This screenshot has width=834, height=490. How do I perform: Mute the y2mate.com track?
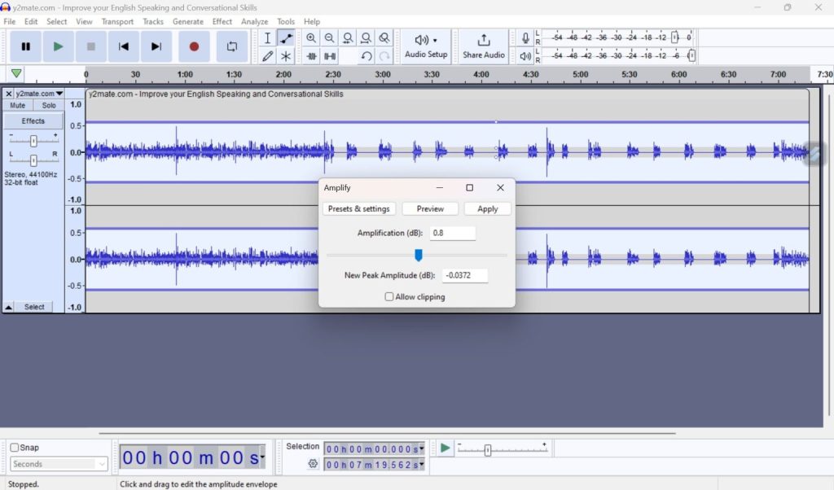point(17,105)
